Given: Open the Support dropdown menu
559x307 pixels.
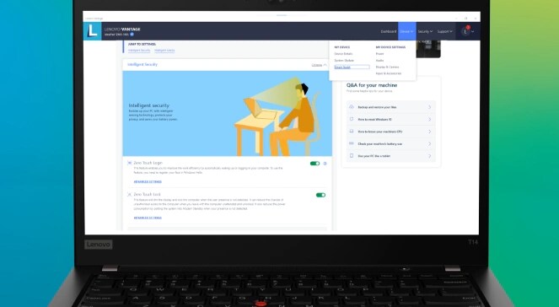Looking at the screenshot, I should tap(444, 31).
